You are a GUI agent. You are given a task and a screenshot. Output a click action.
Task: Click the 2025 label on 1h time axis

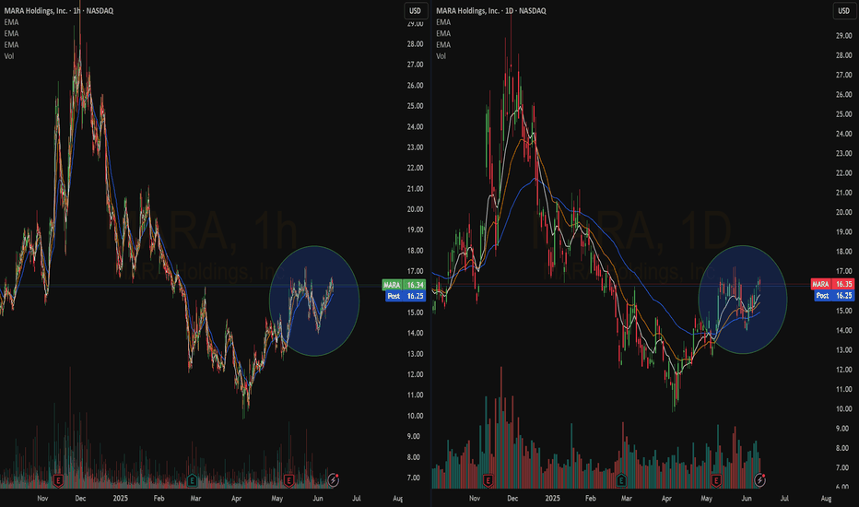pos(121,498)
